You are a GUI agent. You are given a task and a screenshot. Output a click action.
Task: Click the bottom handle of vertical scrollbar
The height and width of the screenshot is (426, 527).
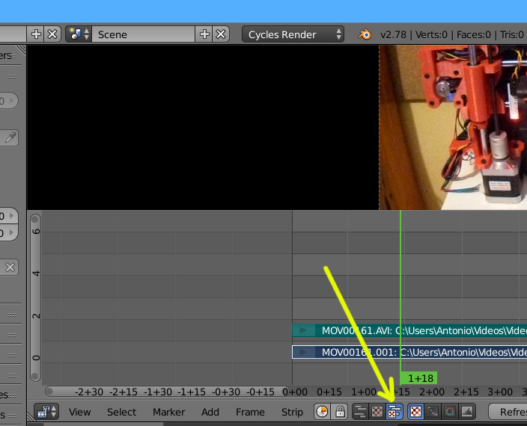(x=35, y=377)
